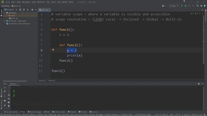Open the Problems tool window
The height and width of the screenshot is (116, 207).
pyautogui.click(x=72, y=112)
